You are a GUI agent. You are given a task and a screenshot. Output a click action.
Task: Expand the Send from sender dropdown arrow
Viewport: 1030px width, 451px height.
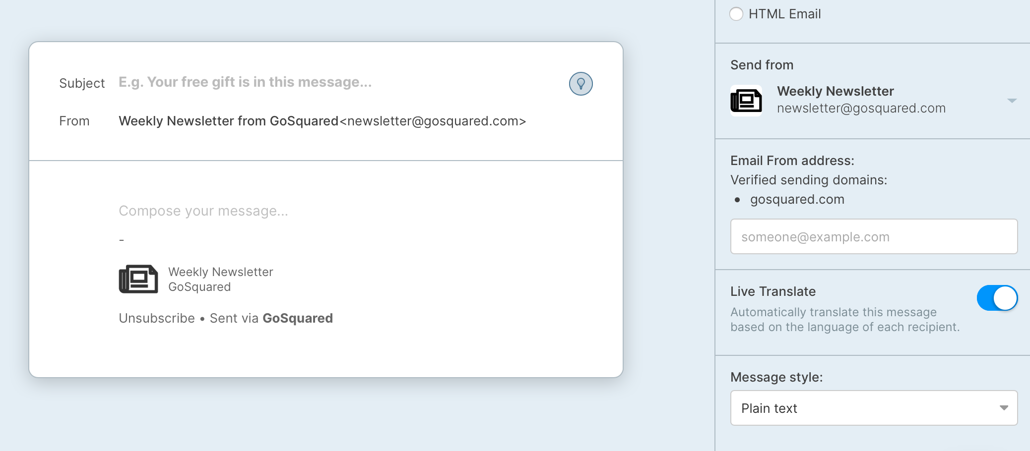point(1012,101)
